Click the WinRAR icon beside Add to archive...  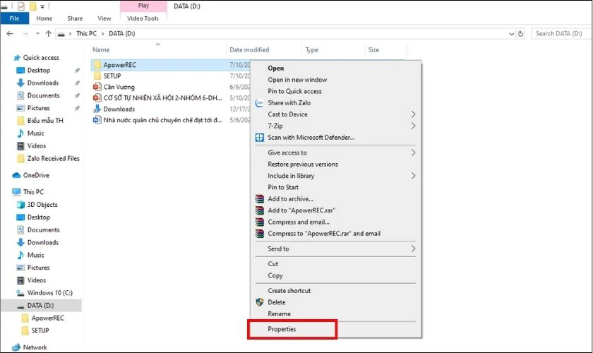pyautogui.click(x=260, y=199)
